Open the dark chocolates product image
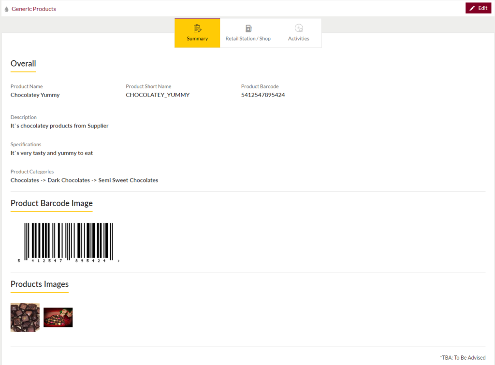The height and width of the screenshot is (365, 495). 25,317
